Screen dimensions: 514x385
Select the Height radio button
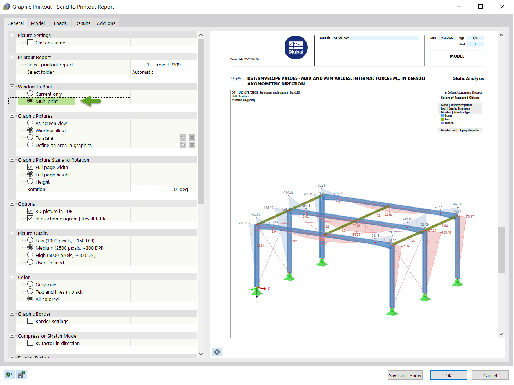tap(30, 181)
